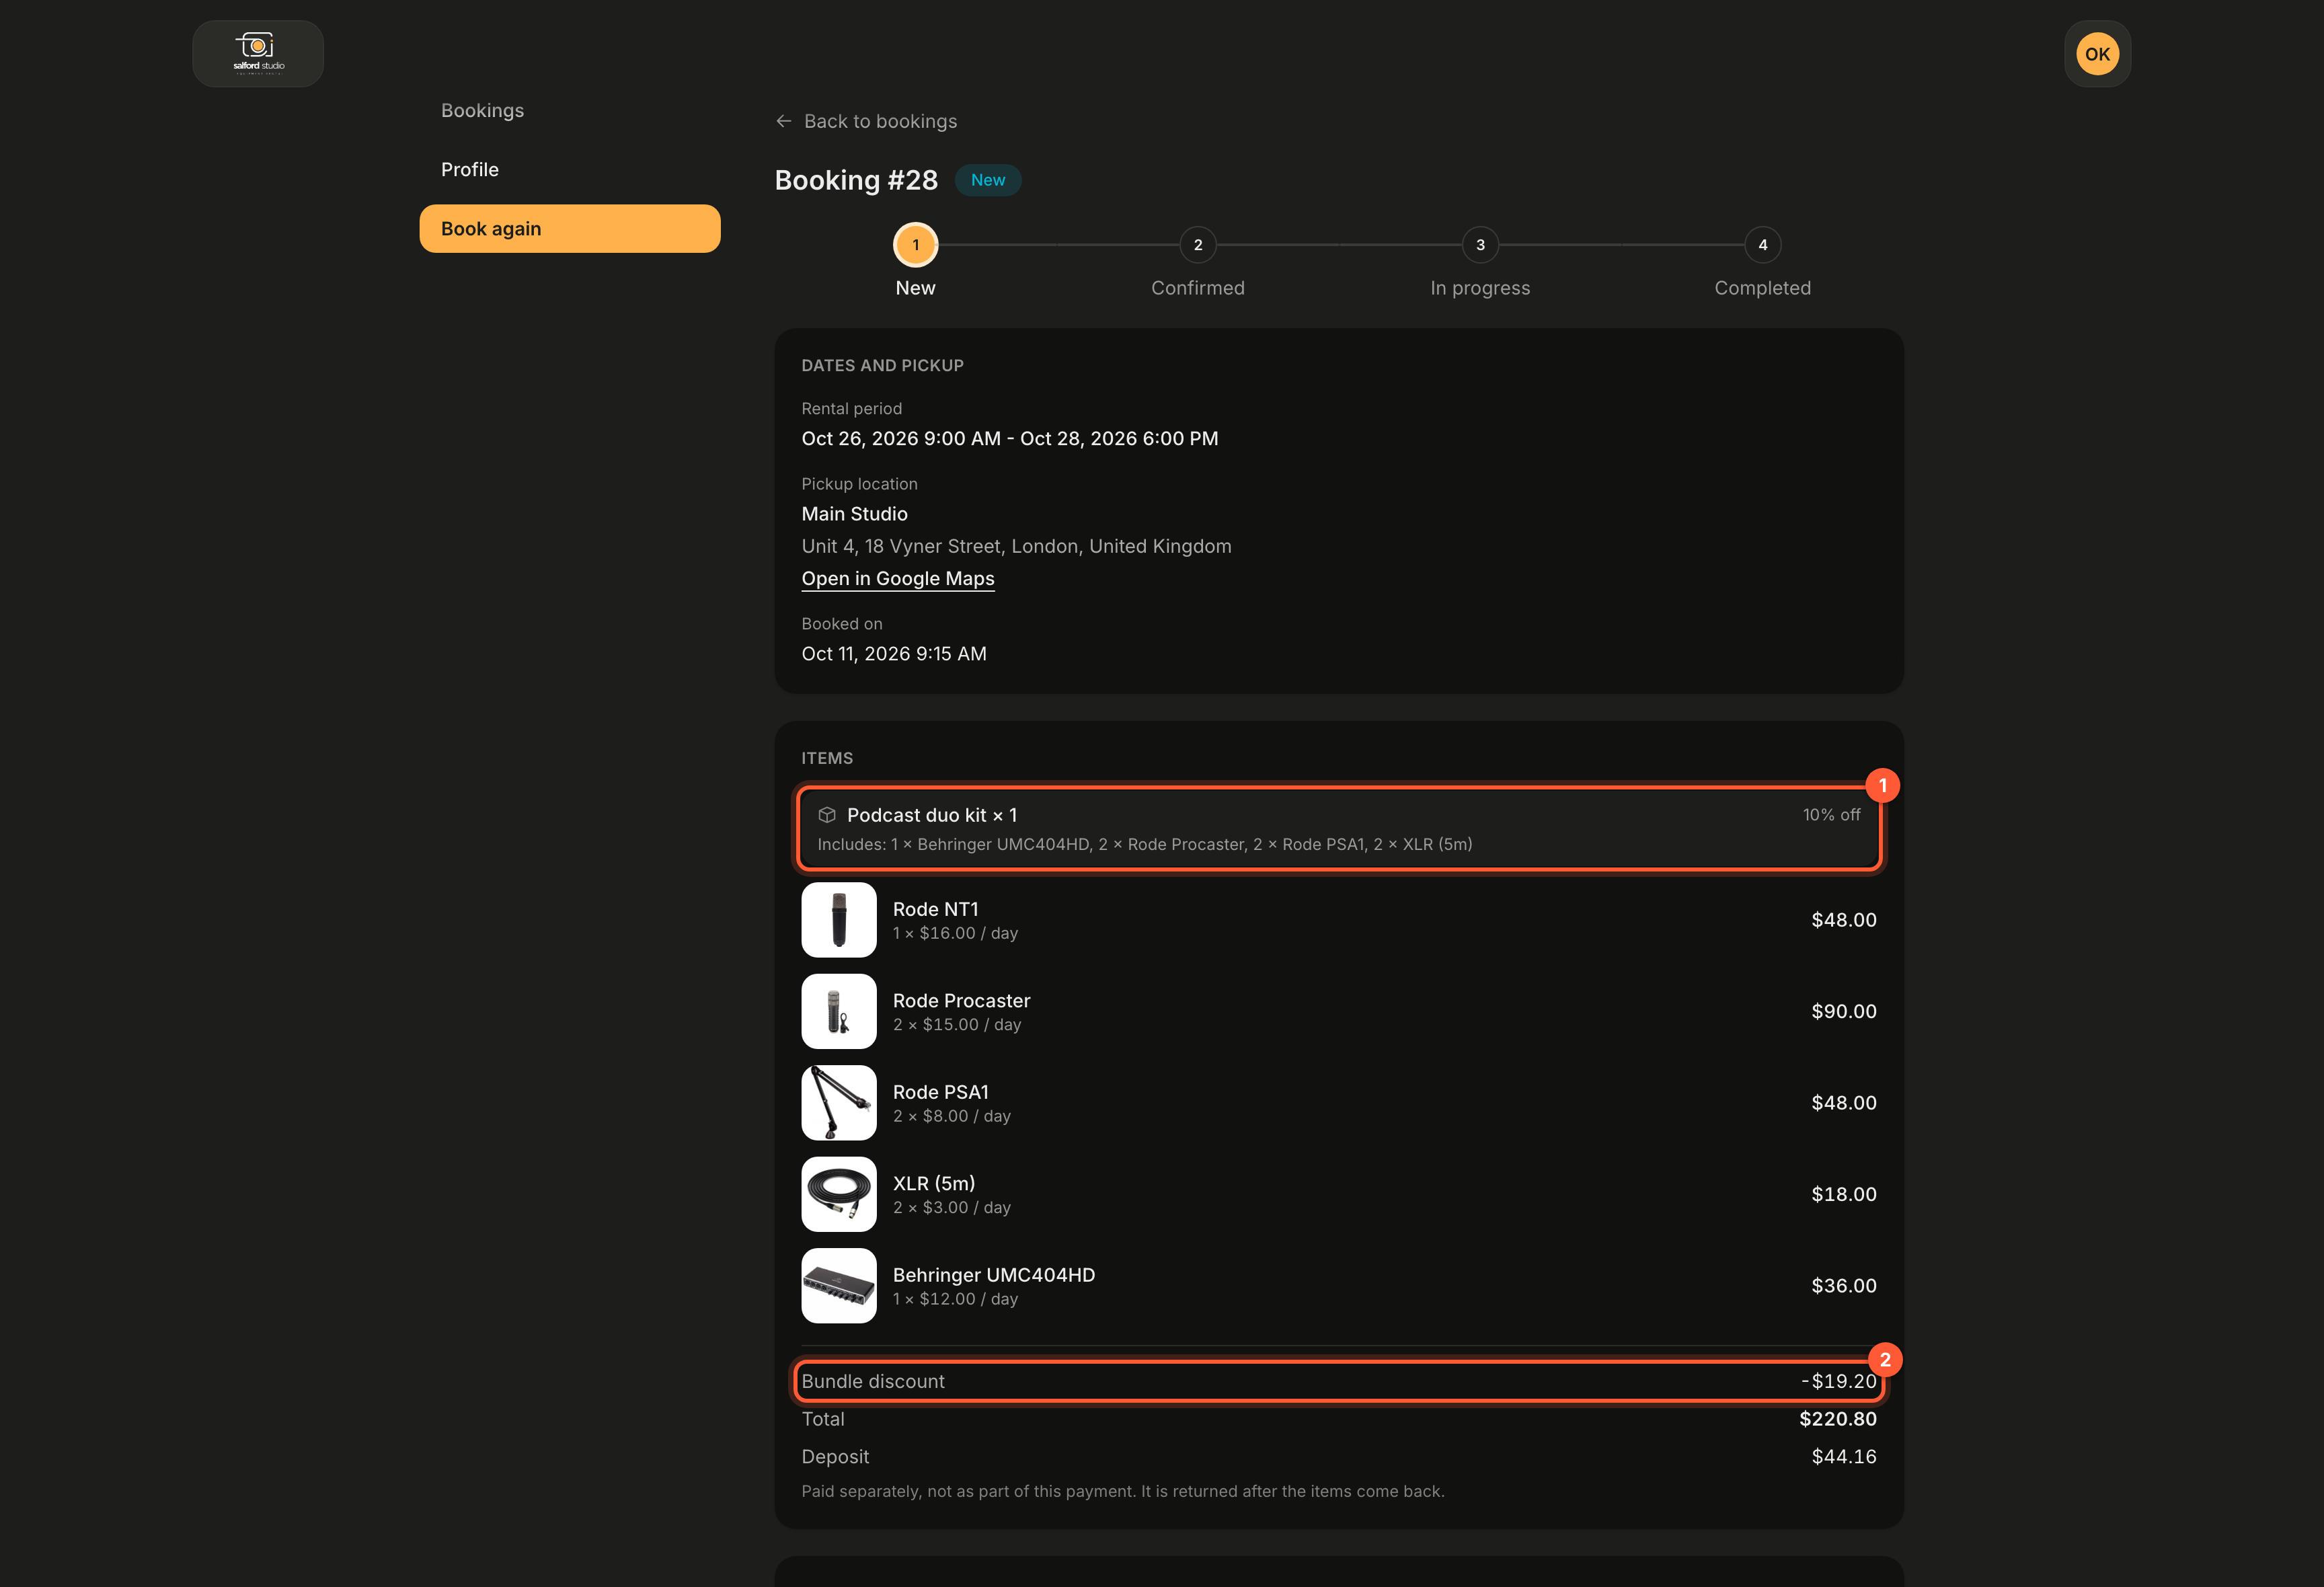This screenshot has height=1587, width=2324.
Task: Open the Rode PSA1 boom arm thumbnail
Action: (x=839, y=1103)
